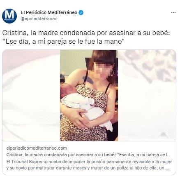Click the blurred left side of the card image
The width and height of the screenshot is (180, 176).
point(31,95)
